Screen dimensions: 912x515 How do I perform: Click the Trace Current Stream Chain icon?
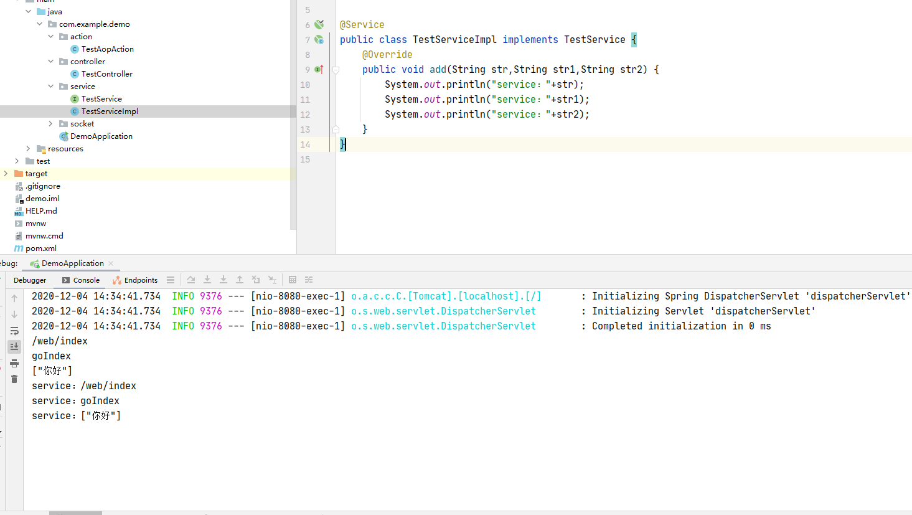coord(309,280)
